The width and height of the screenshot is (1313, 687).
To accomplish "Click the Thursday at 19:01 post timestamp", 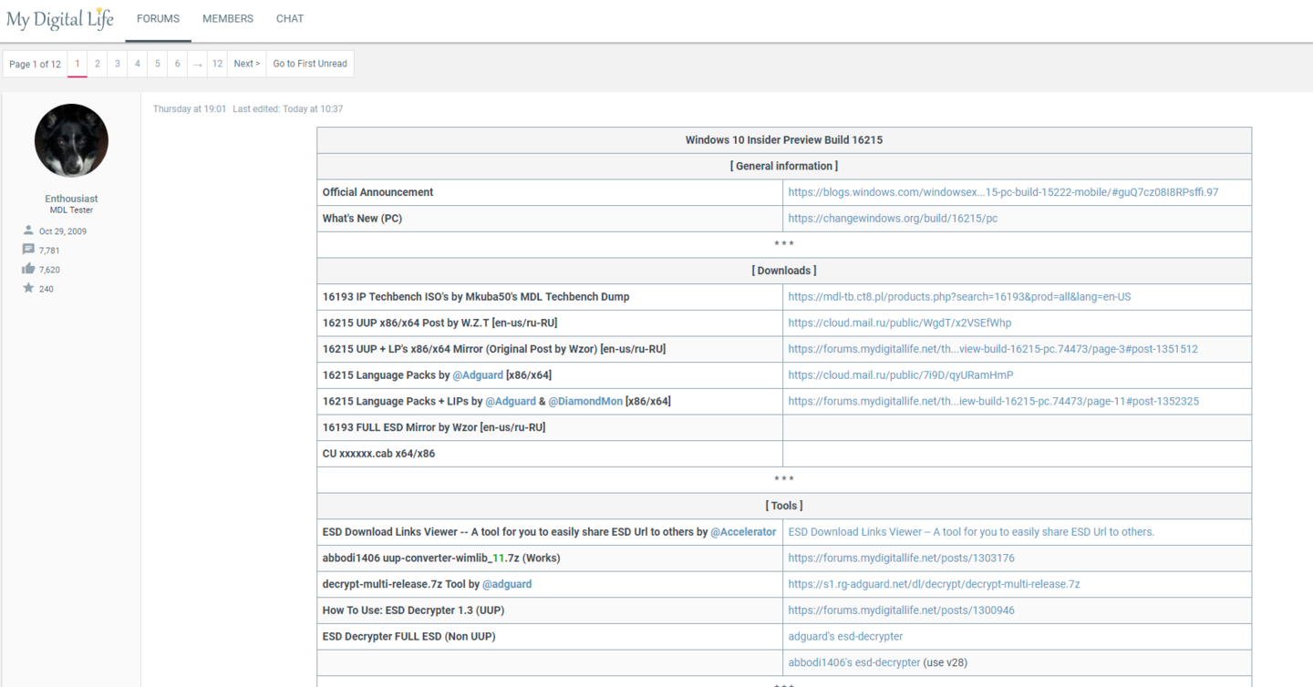I will [x=190, y=109].
